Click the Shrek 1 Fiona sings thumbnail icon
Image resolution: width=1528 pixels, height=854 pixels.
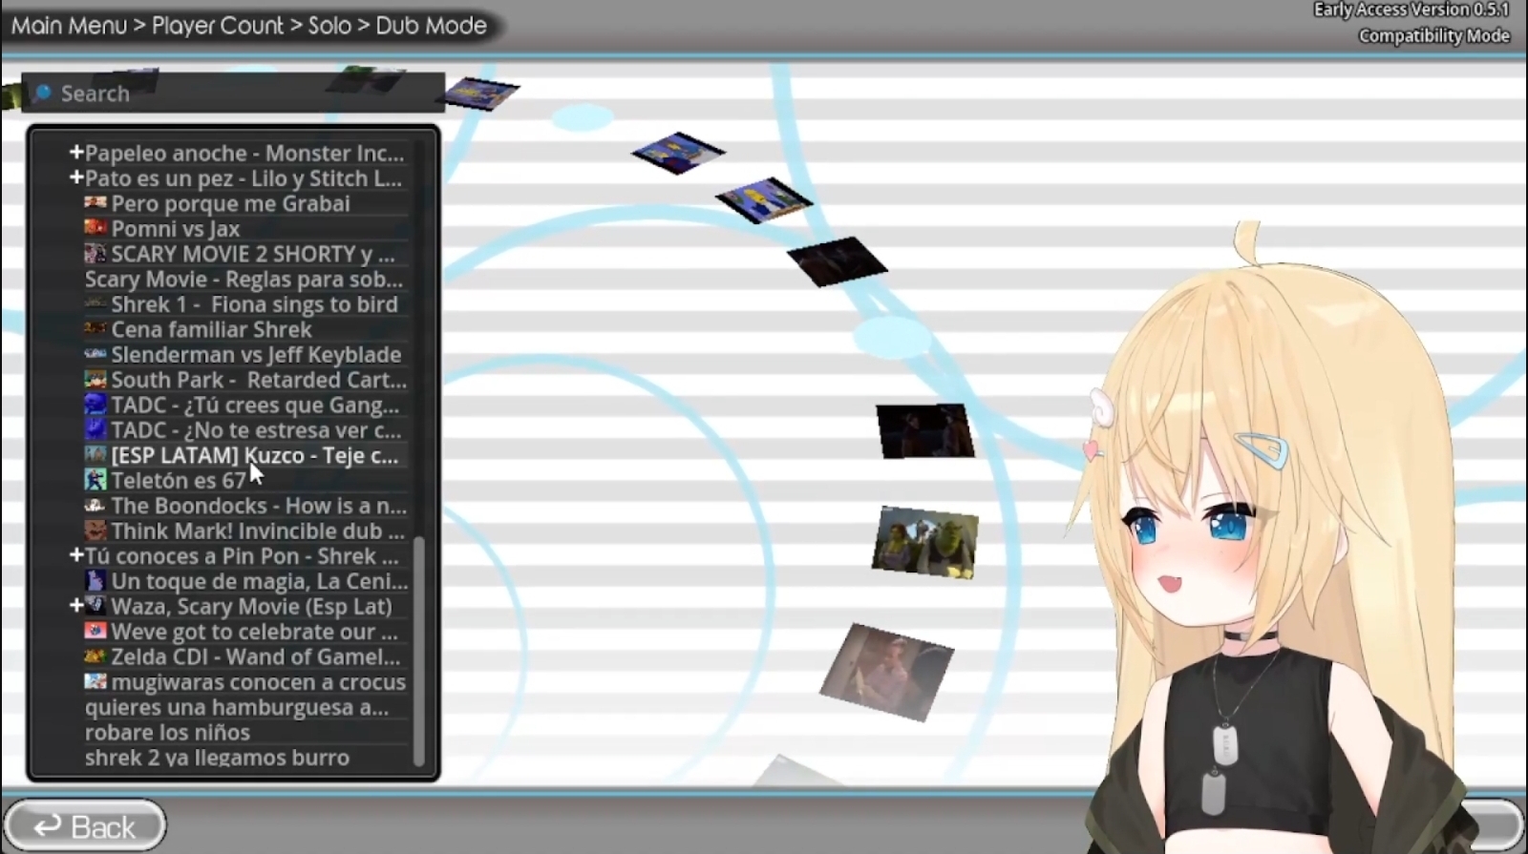pyautogui.click(x=95, y=303)
